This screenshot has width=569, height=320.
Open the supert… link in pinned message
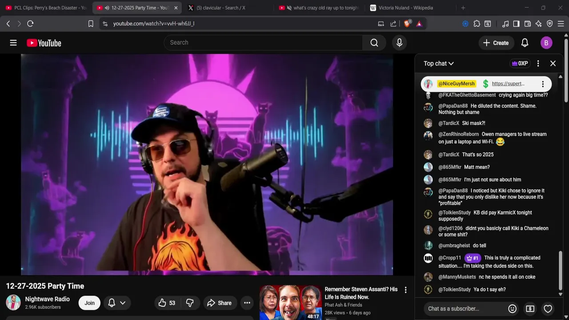point(508,84)
